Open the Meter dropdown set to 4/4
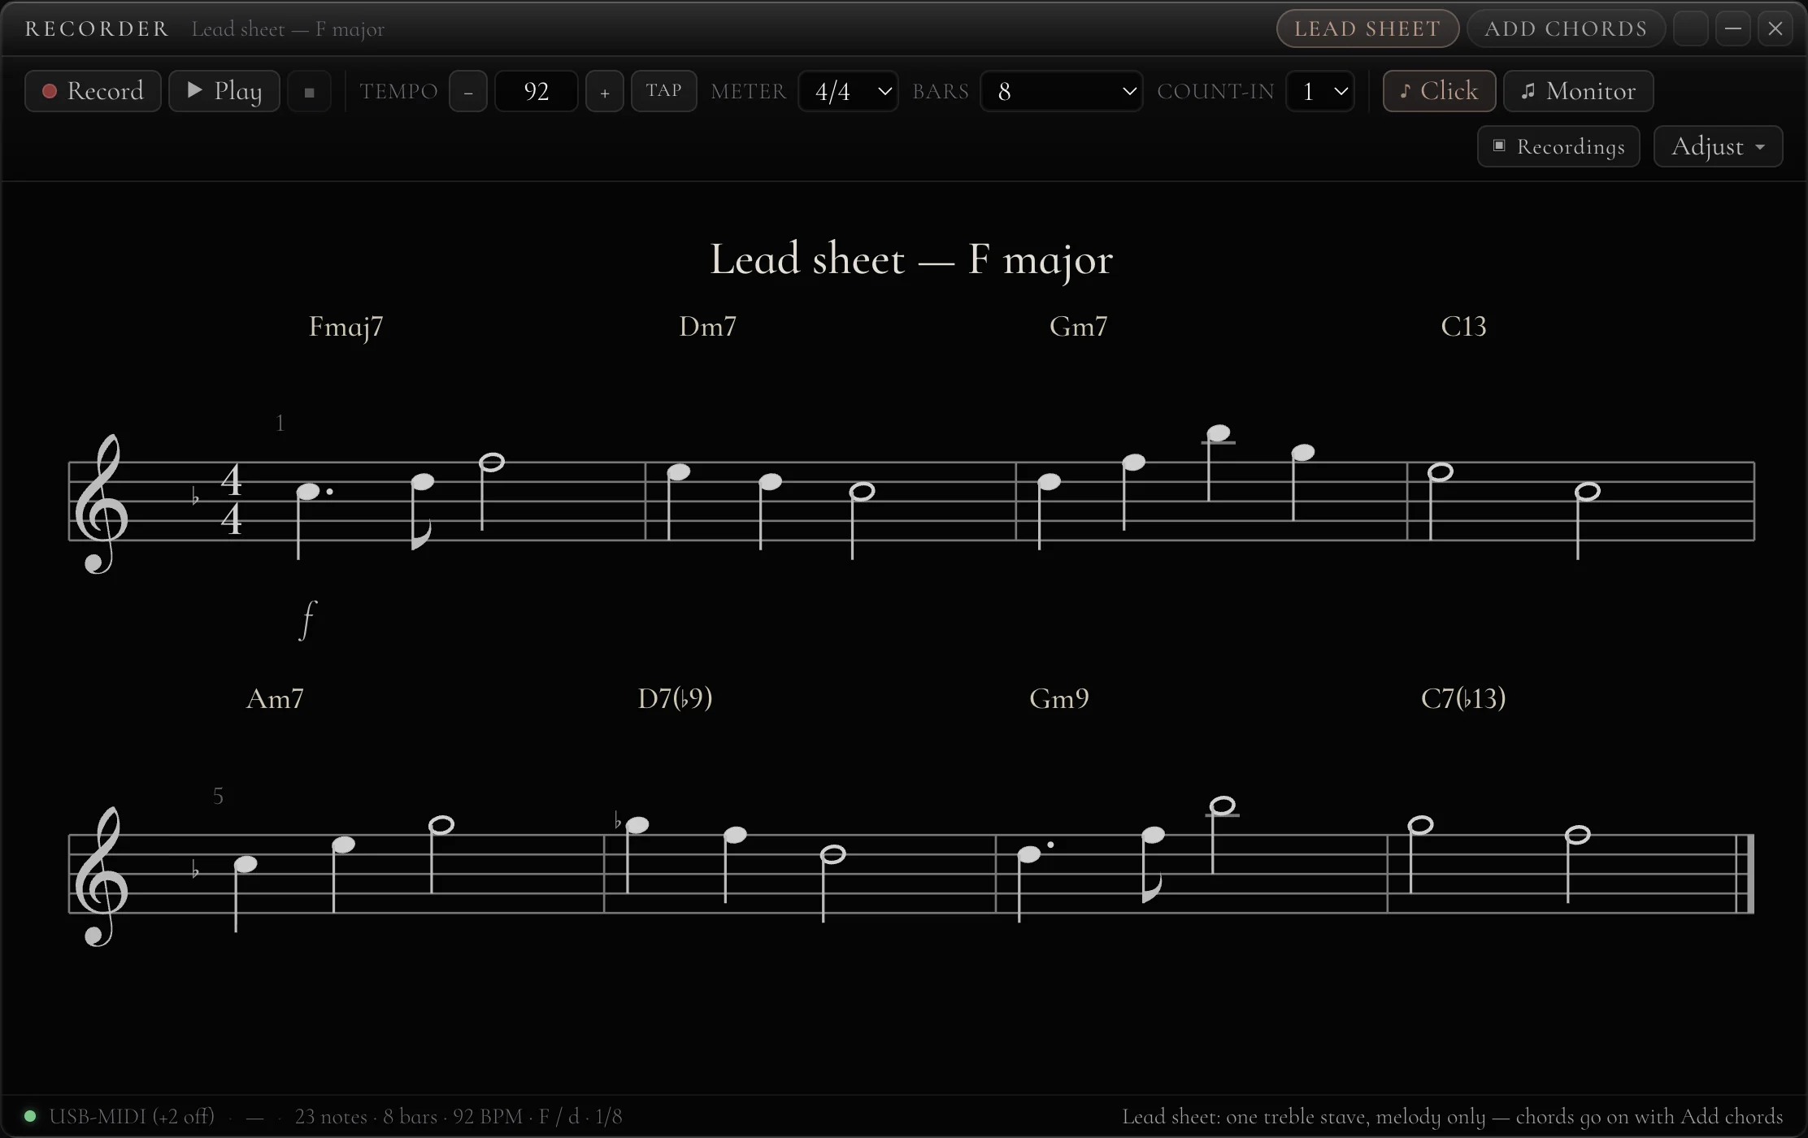1808x1138 pixels. point(848,91)
